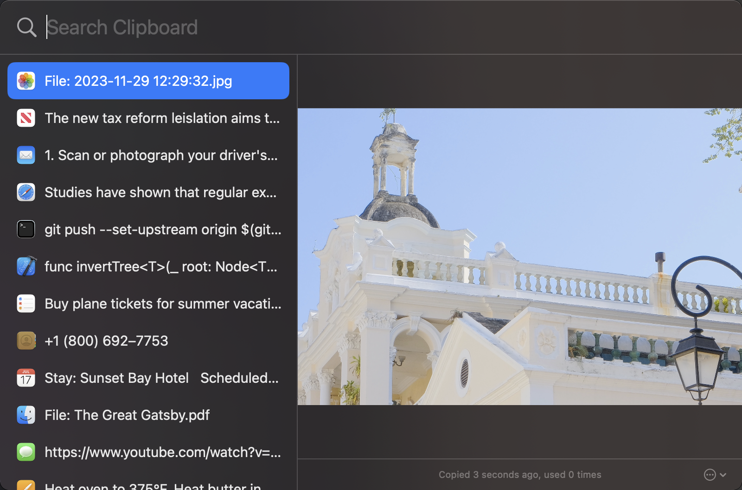Click the Contacts icon beside the phone number
Image resolution: width=742 pixels, height=490 pixels.
coord(26,340)
